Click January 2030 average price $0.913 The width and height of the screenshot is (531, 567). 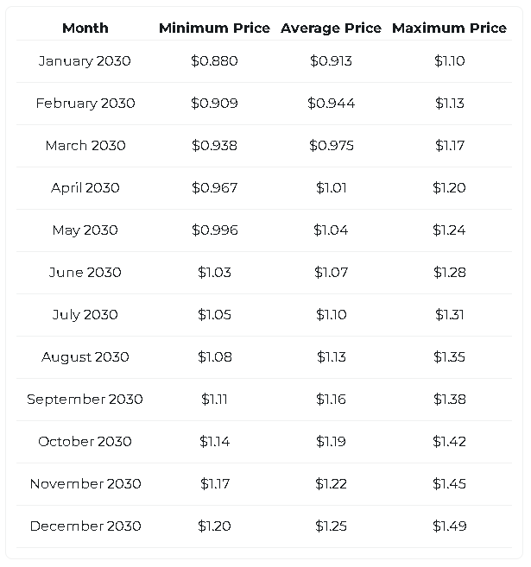click(331, 61)
